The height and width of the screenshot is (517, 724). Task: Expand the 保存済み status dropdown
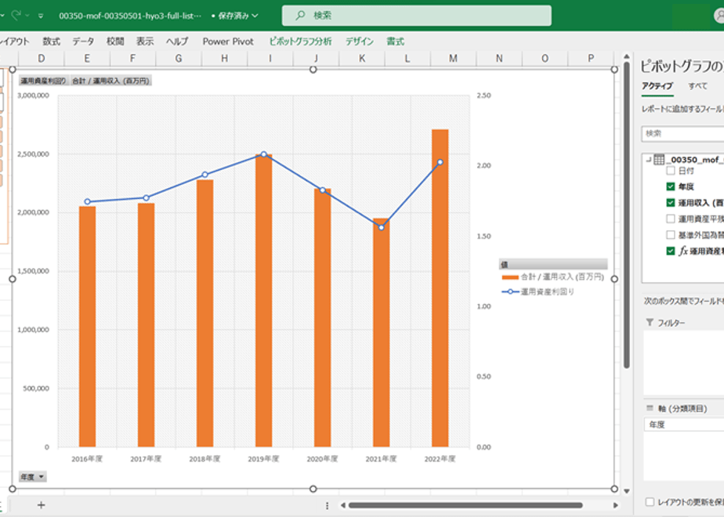coord(255,16)
